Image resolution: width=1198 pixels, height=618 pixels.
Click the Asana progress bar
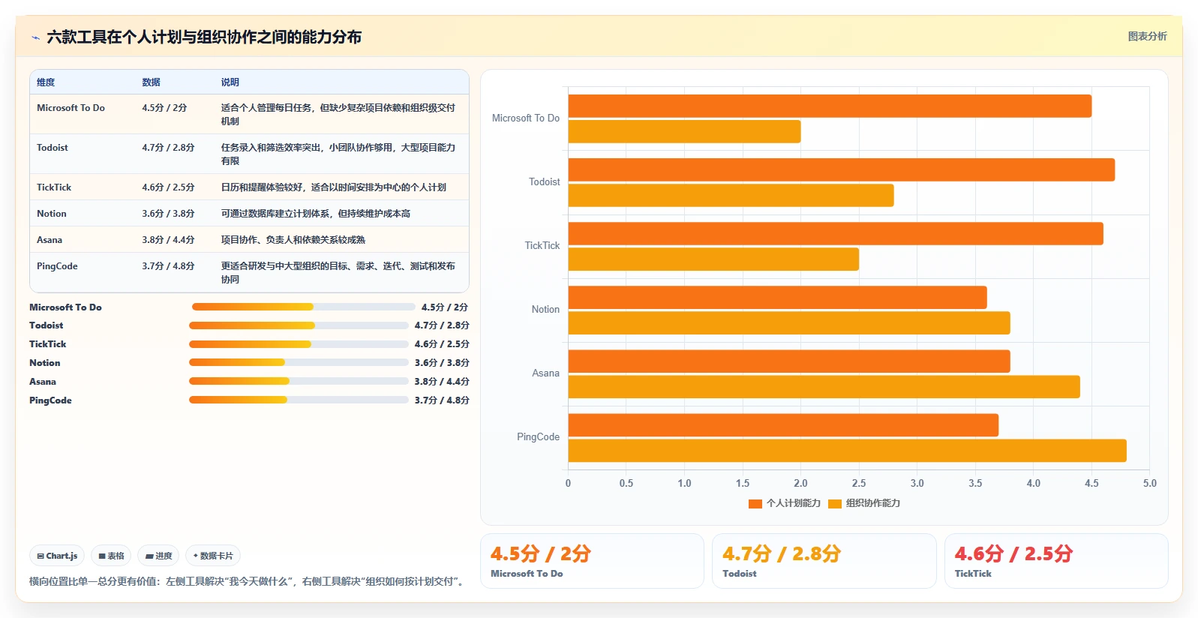click(299, 382)
